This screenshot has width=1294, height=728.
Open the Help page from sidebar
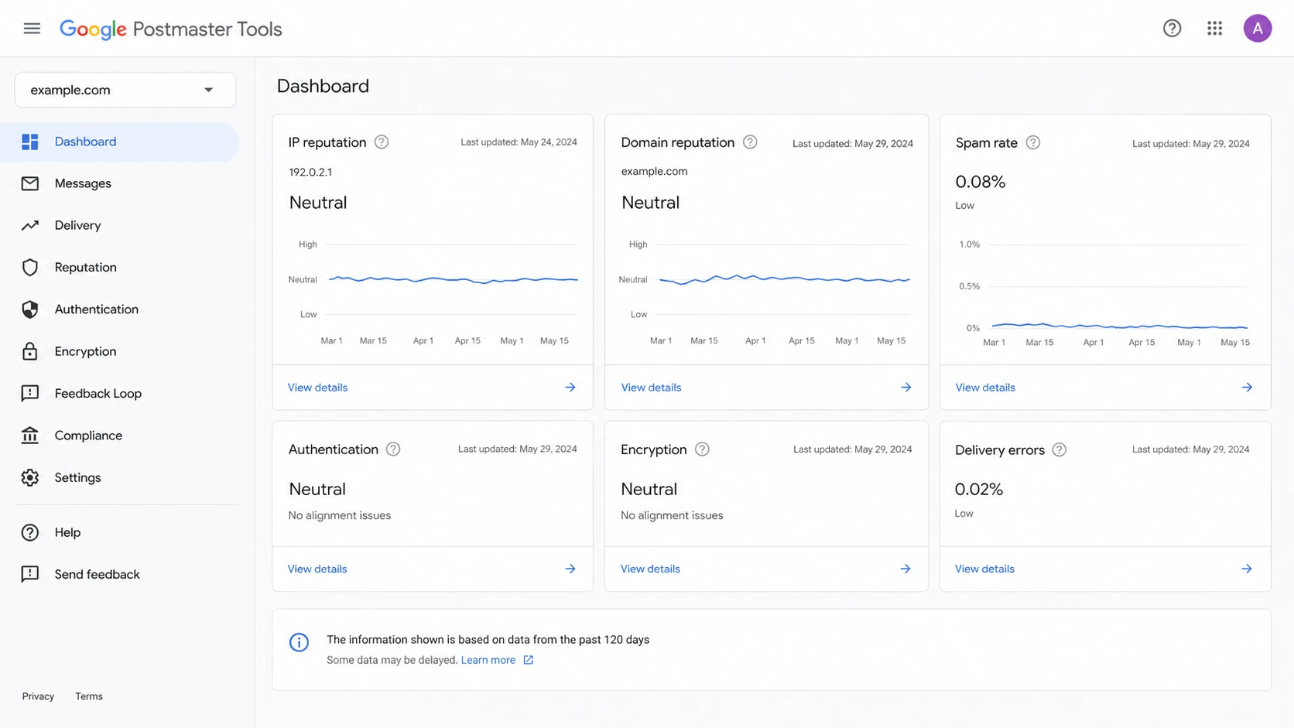pyautogui.click(x=68, y=532)
